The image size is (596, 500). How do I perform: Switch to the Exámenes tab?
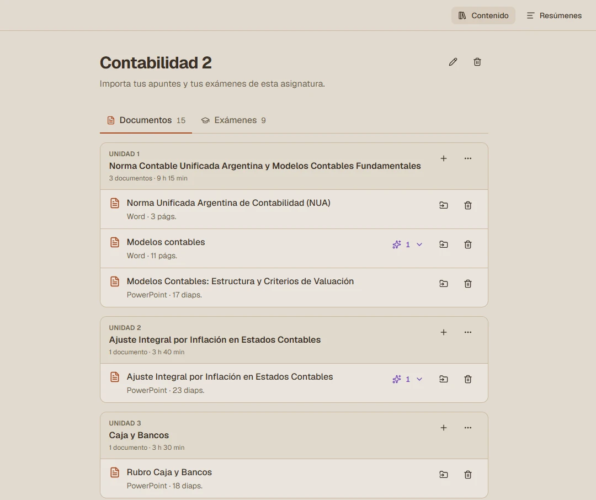pos(233,120)
